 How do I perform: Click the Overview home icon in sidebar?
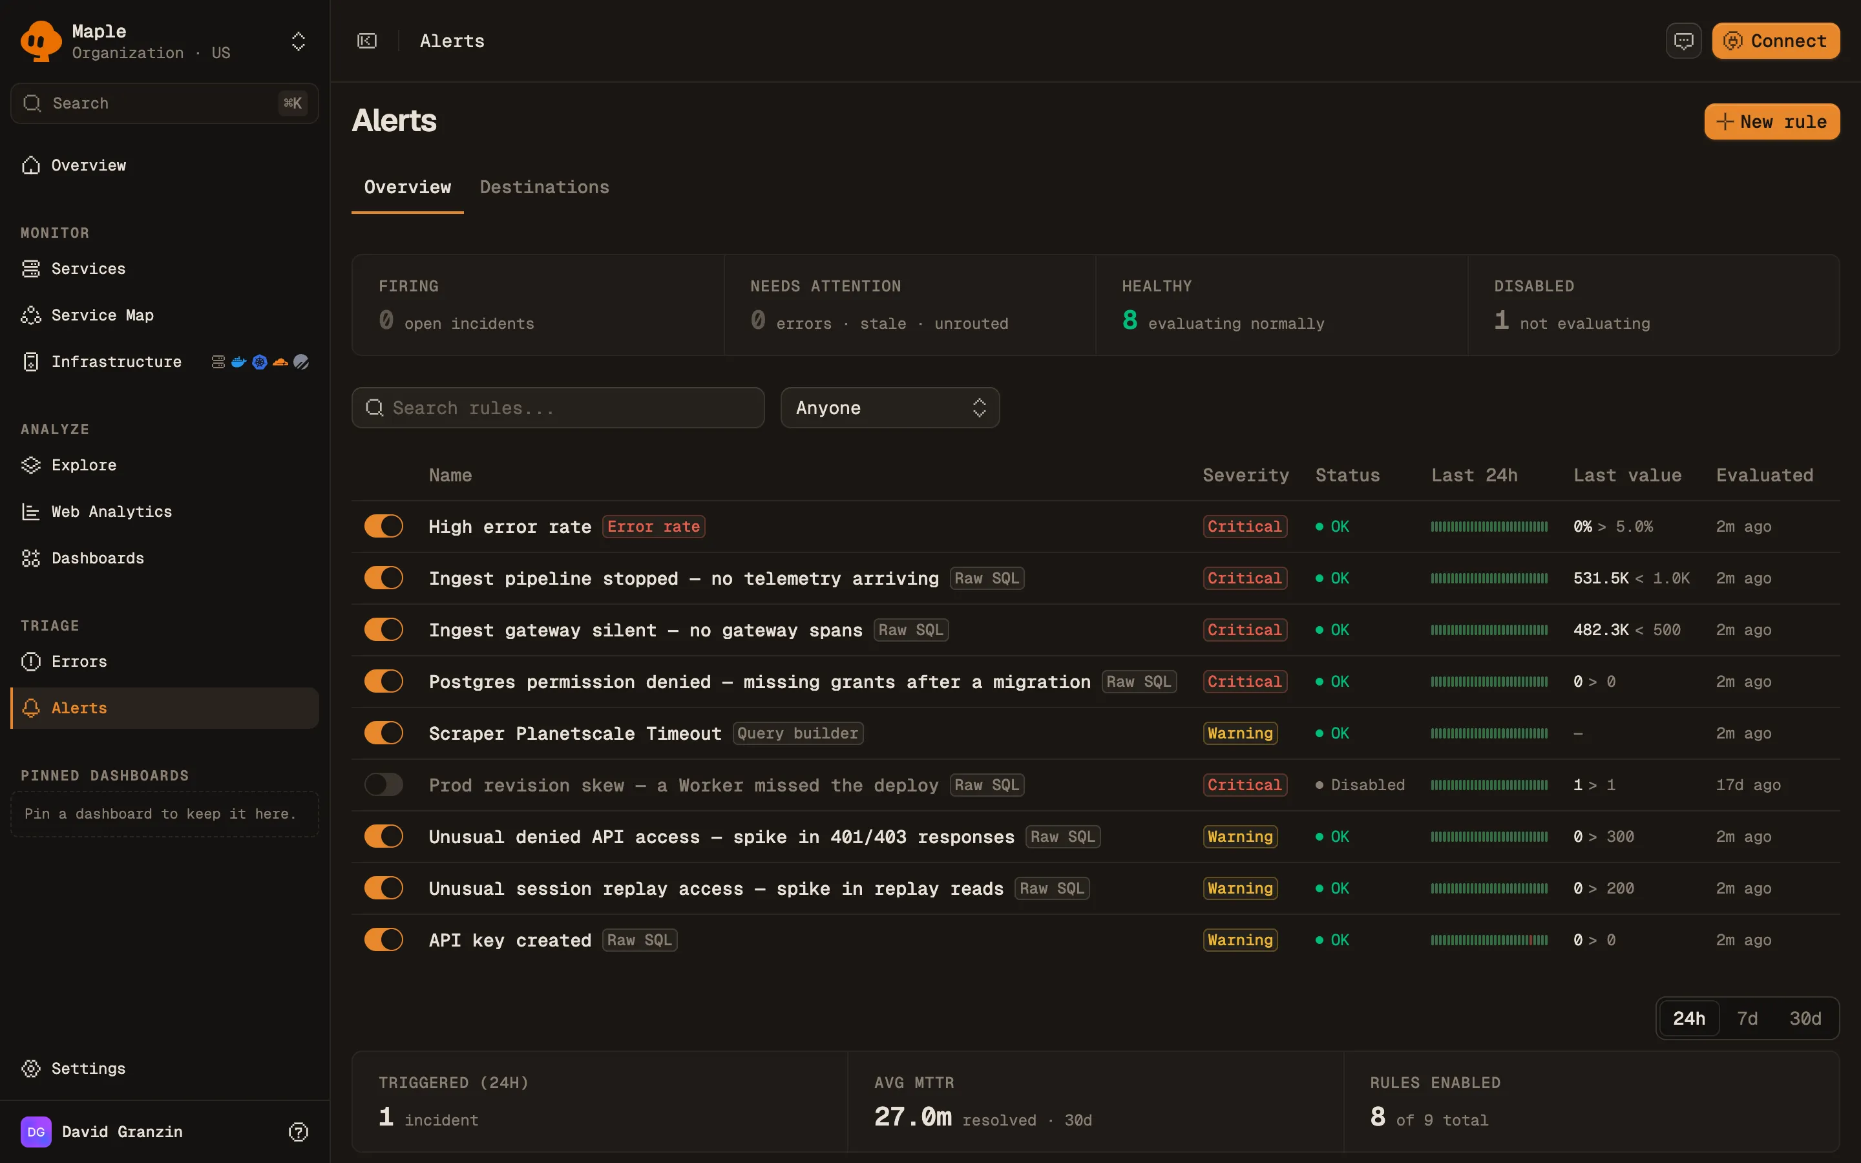[x=31, y=165]
